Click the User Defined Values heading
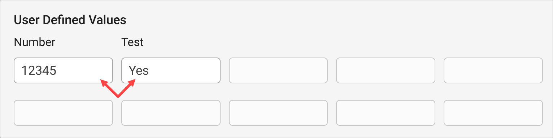This screenshot has height=138, width=553. coord(70,20)
